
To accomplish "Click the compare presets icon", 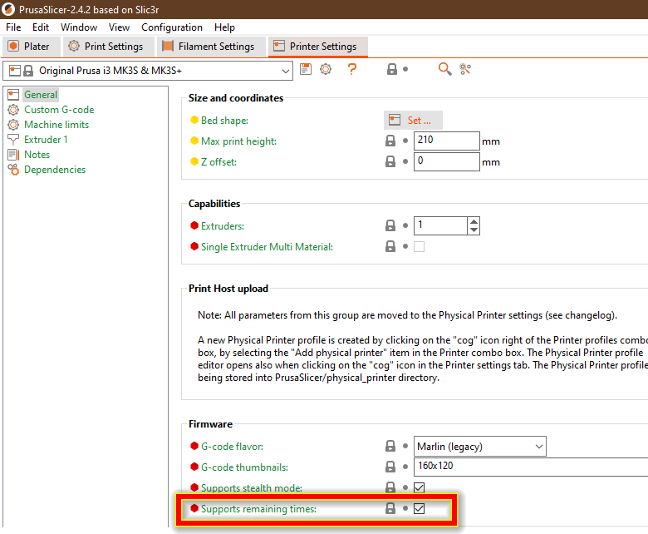I will 465,69.
